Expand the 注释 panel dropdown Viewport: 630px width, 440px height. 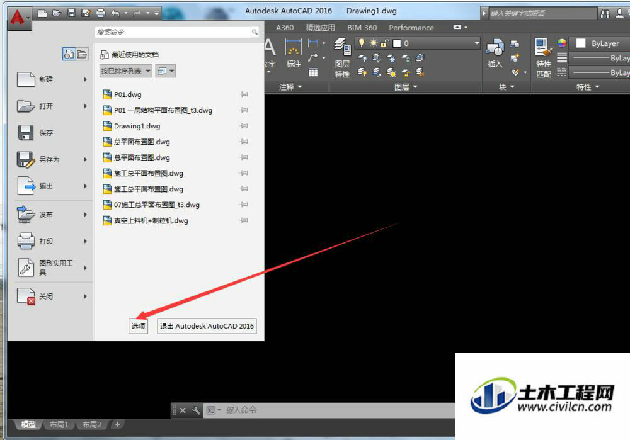pyautogui.click(x=290, y=87)
